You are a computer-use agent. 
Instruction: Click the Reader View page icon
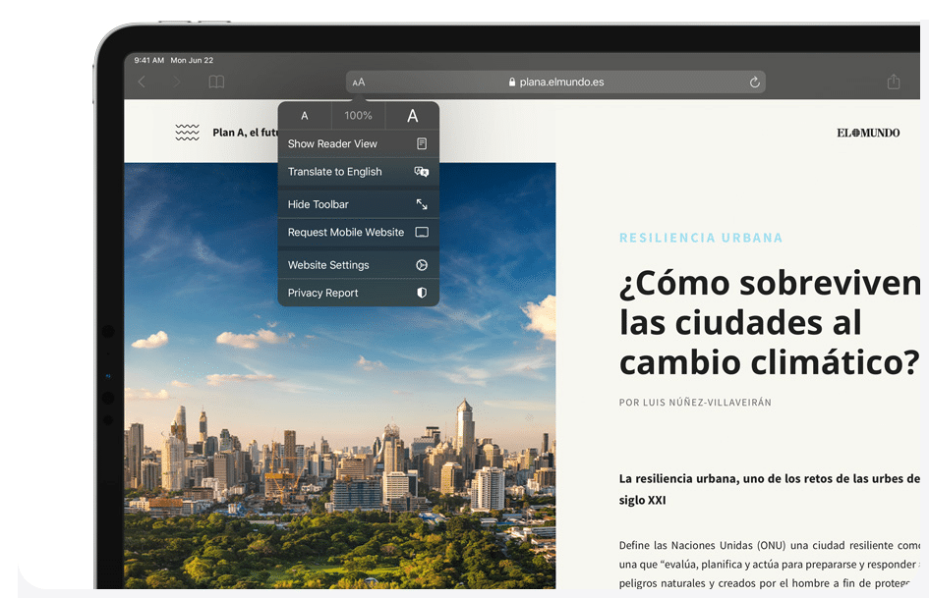(422, 143)
